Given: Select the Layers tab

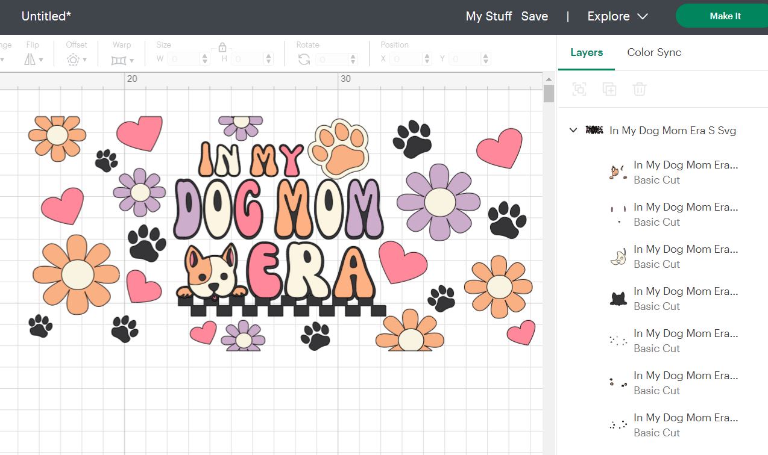Looking at the screenshot, I should (586, 52).
